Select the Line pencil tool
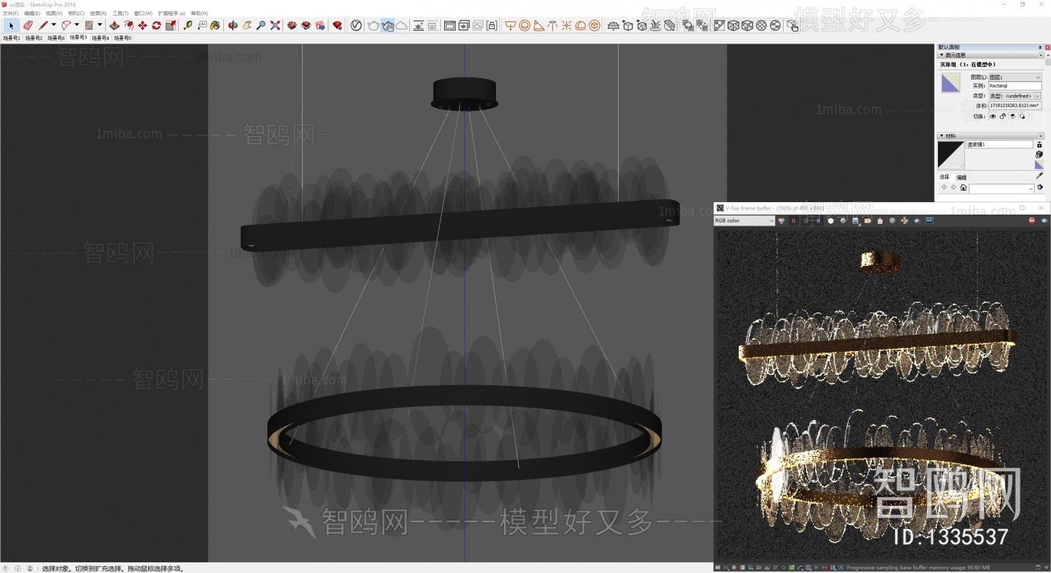Image resolution: width=1051 pixels, height=573 pixels. click(x=43, y=26)
